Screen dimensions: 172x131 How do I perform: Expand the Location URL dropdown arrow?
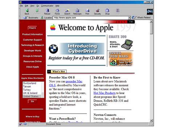129,18
